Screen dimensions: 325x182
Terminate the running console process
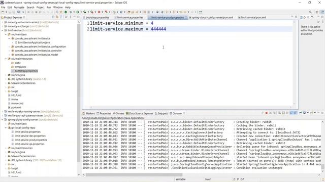coord(266,113)
